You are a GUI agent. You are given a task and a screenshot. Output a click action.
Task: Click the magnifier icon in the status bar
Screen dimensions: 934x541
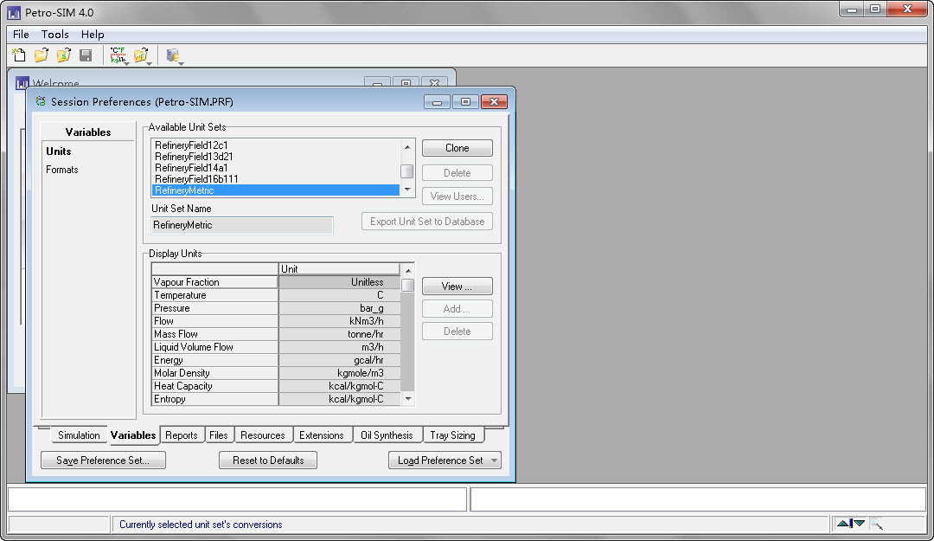click(x=876, y=525)
